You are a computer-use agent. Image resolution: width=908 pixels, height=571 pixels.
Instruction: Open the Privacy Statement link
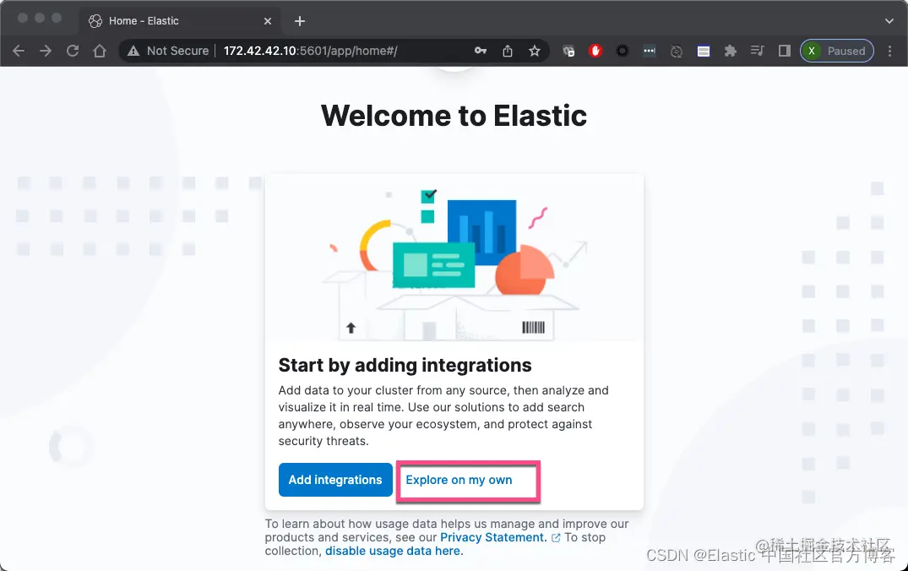coord(493,537)
